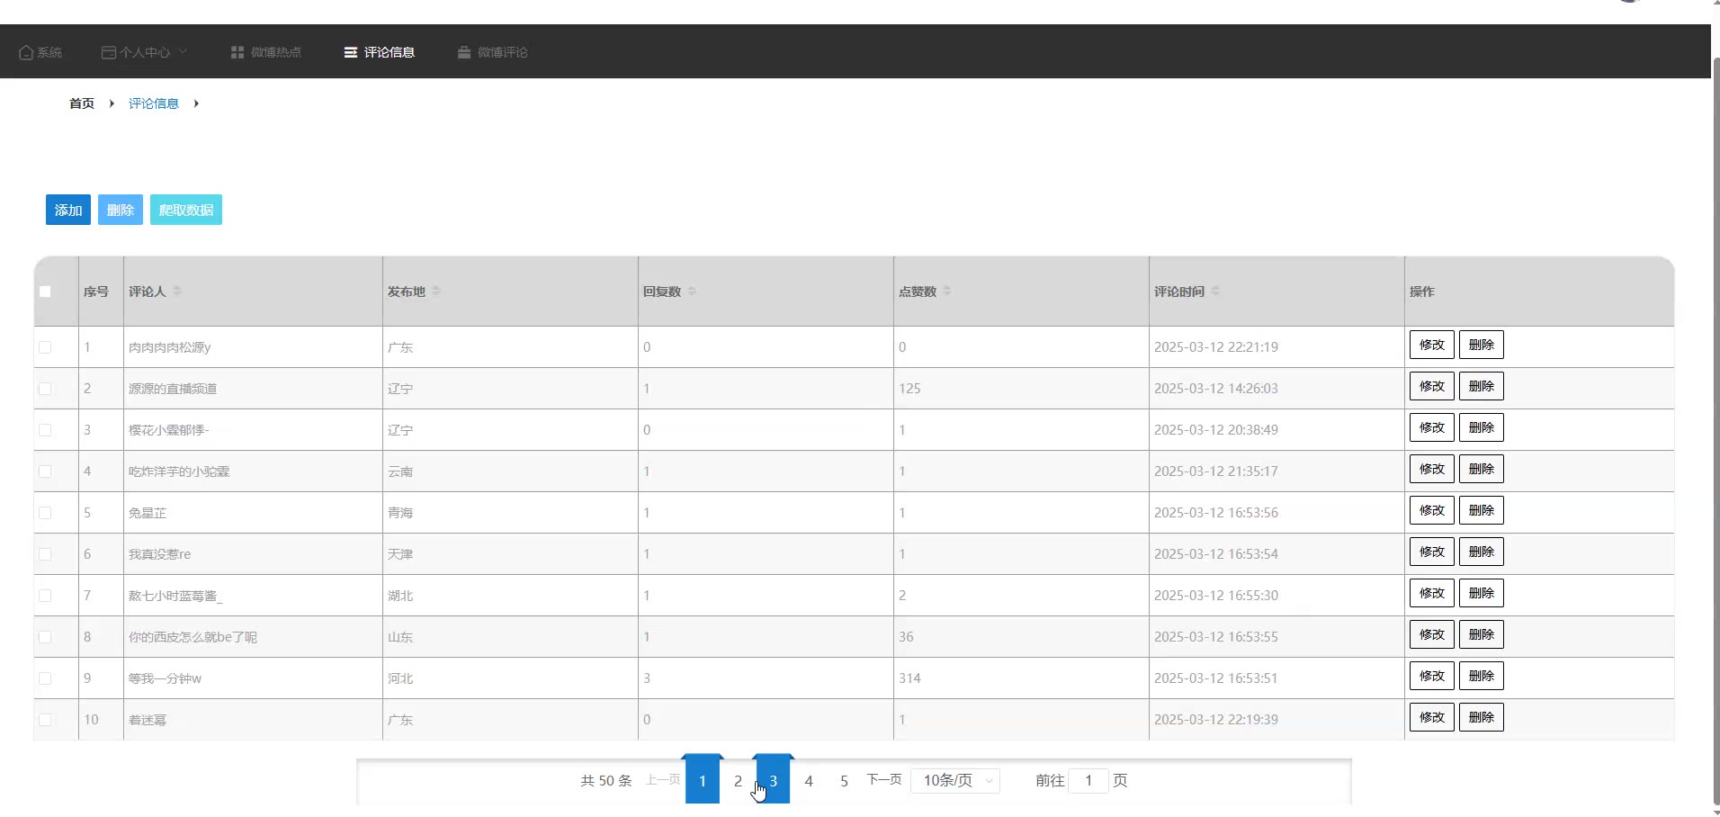Click the 个人中心 card icon

[109, 52]
